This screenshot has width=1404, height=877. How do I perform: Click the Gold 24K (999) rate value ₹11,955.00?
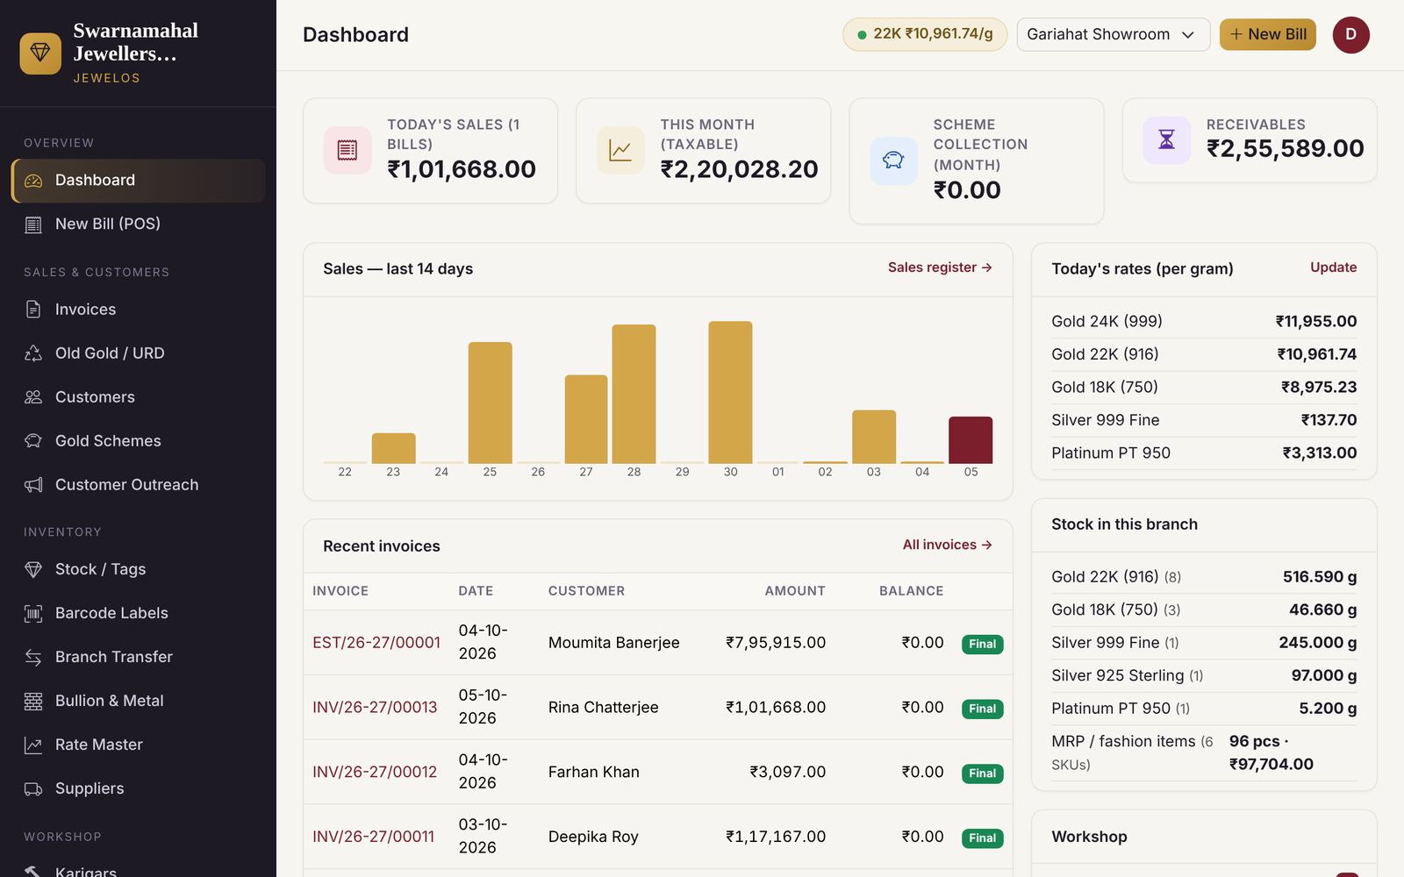(1315, 322)
